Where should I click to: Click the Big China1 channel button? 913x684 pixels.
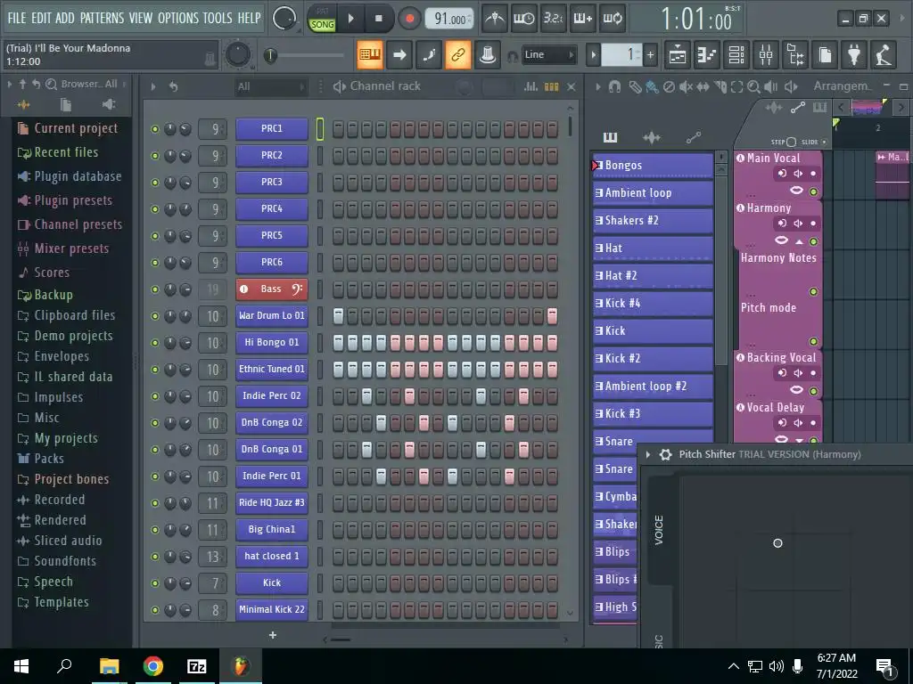coord(272,530)
